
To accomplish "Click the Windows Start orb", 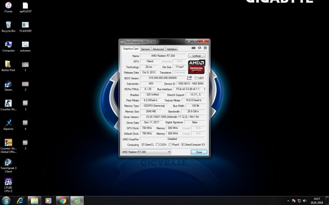I will pyautogui.click(x=6, y=201).
